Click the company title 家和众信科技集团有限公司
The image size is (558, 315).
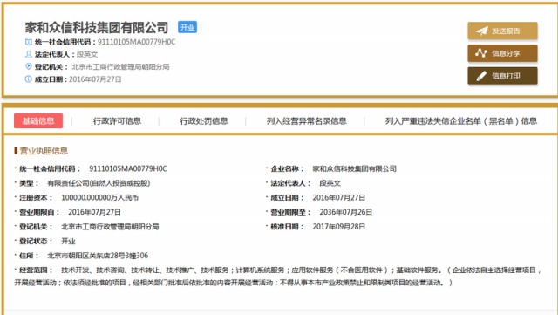97,27
